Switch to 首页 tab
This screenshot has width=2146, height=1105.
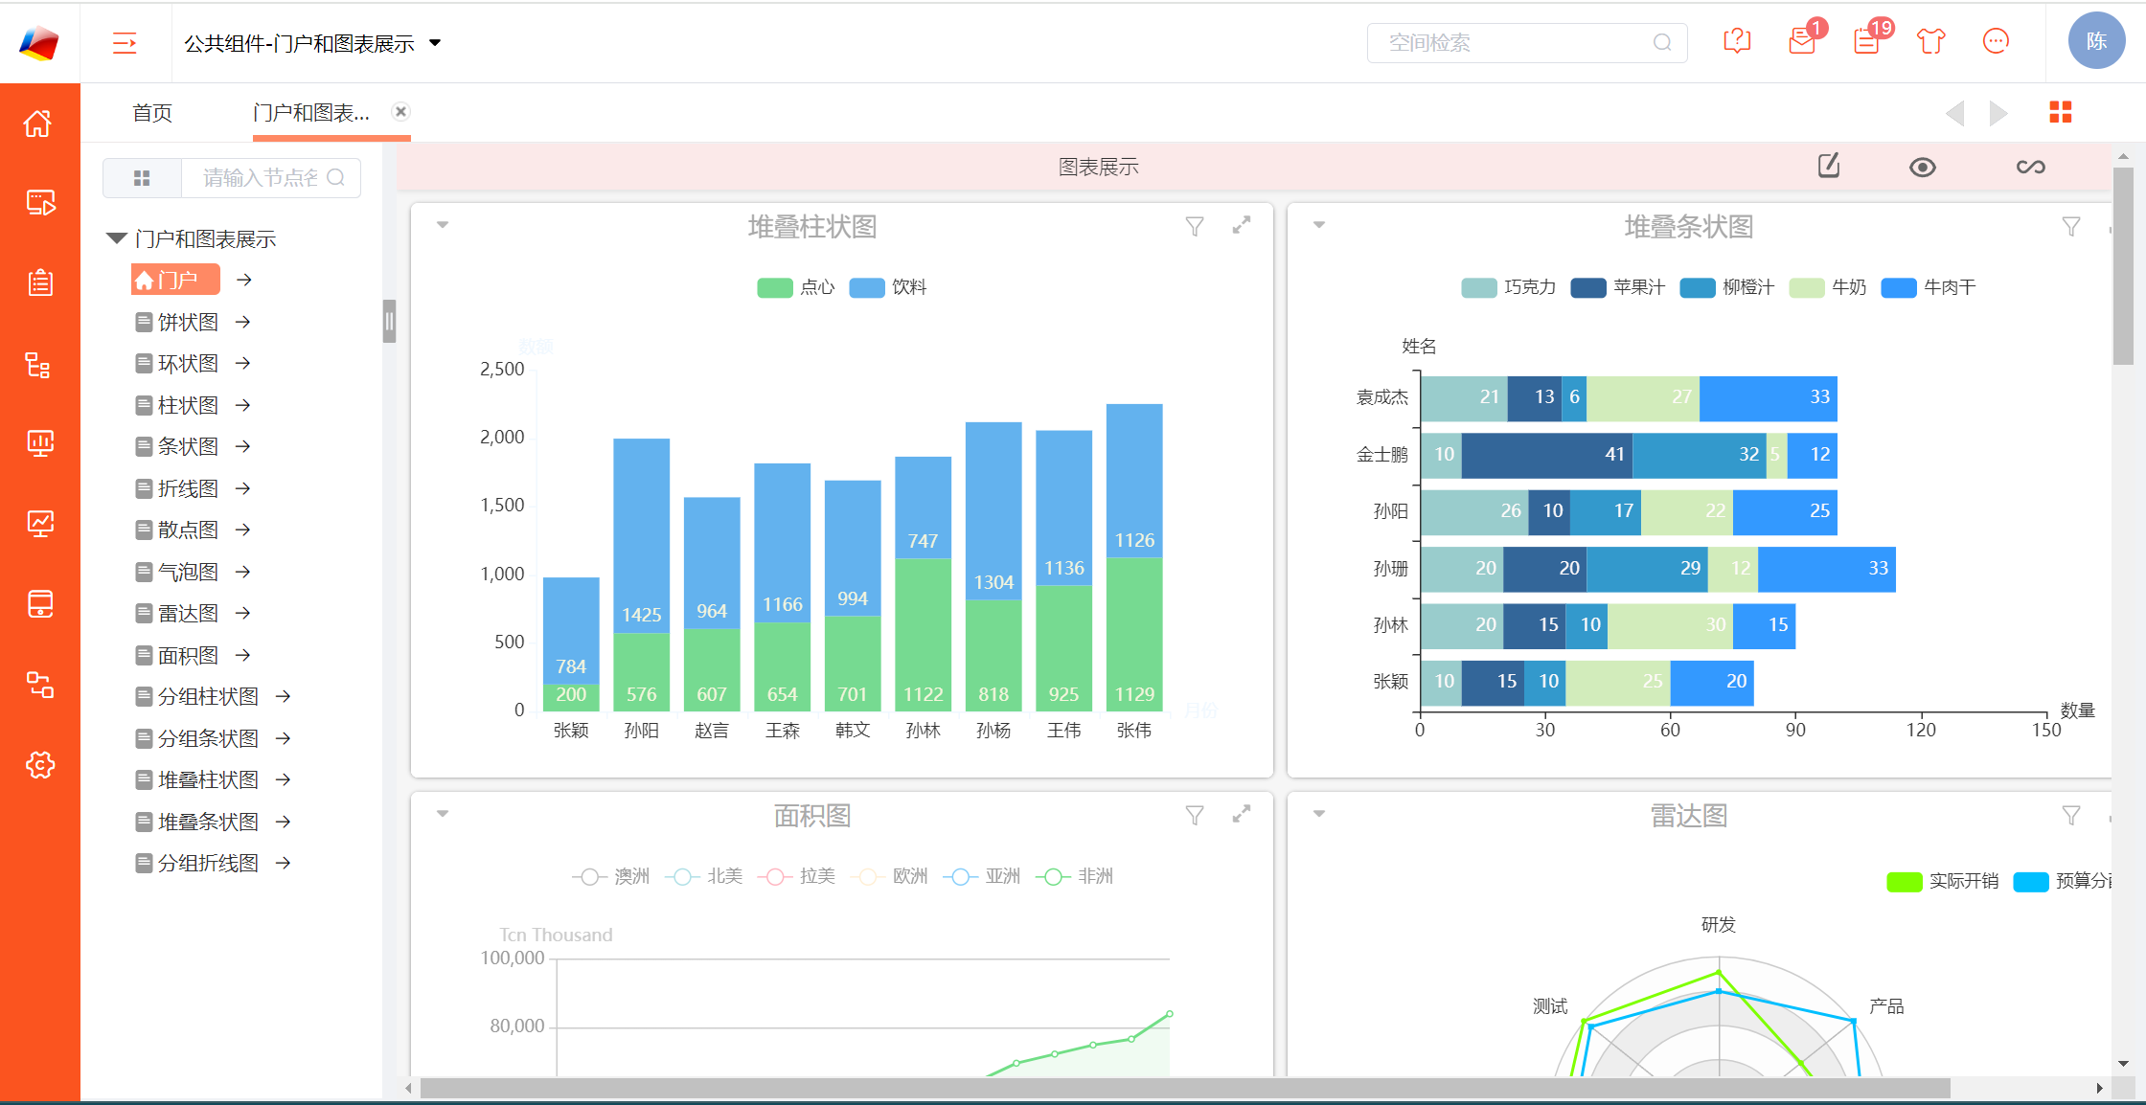coord(152,113)
